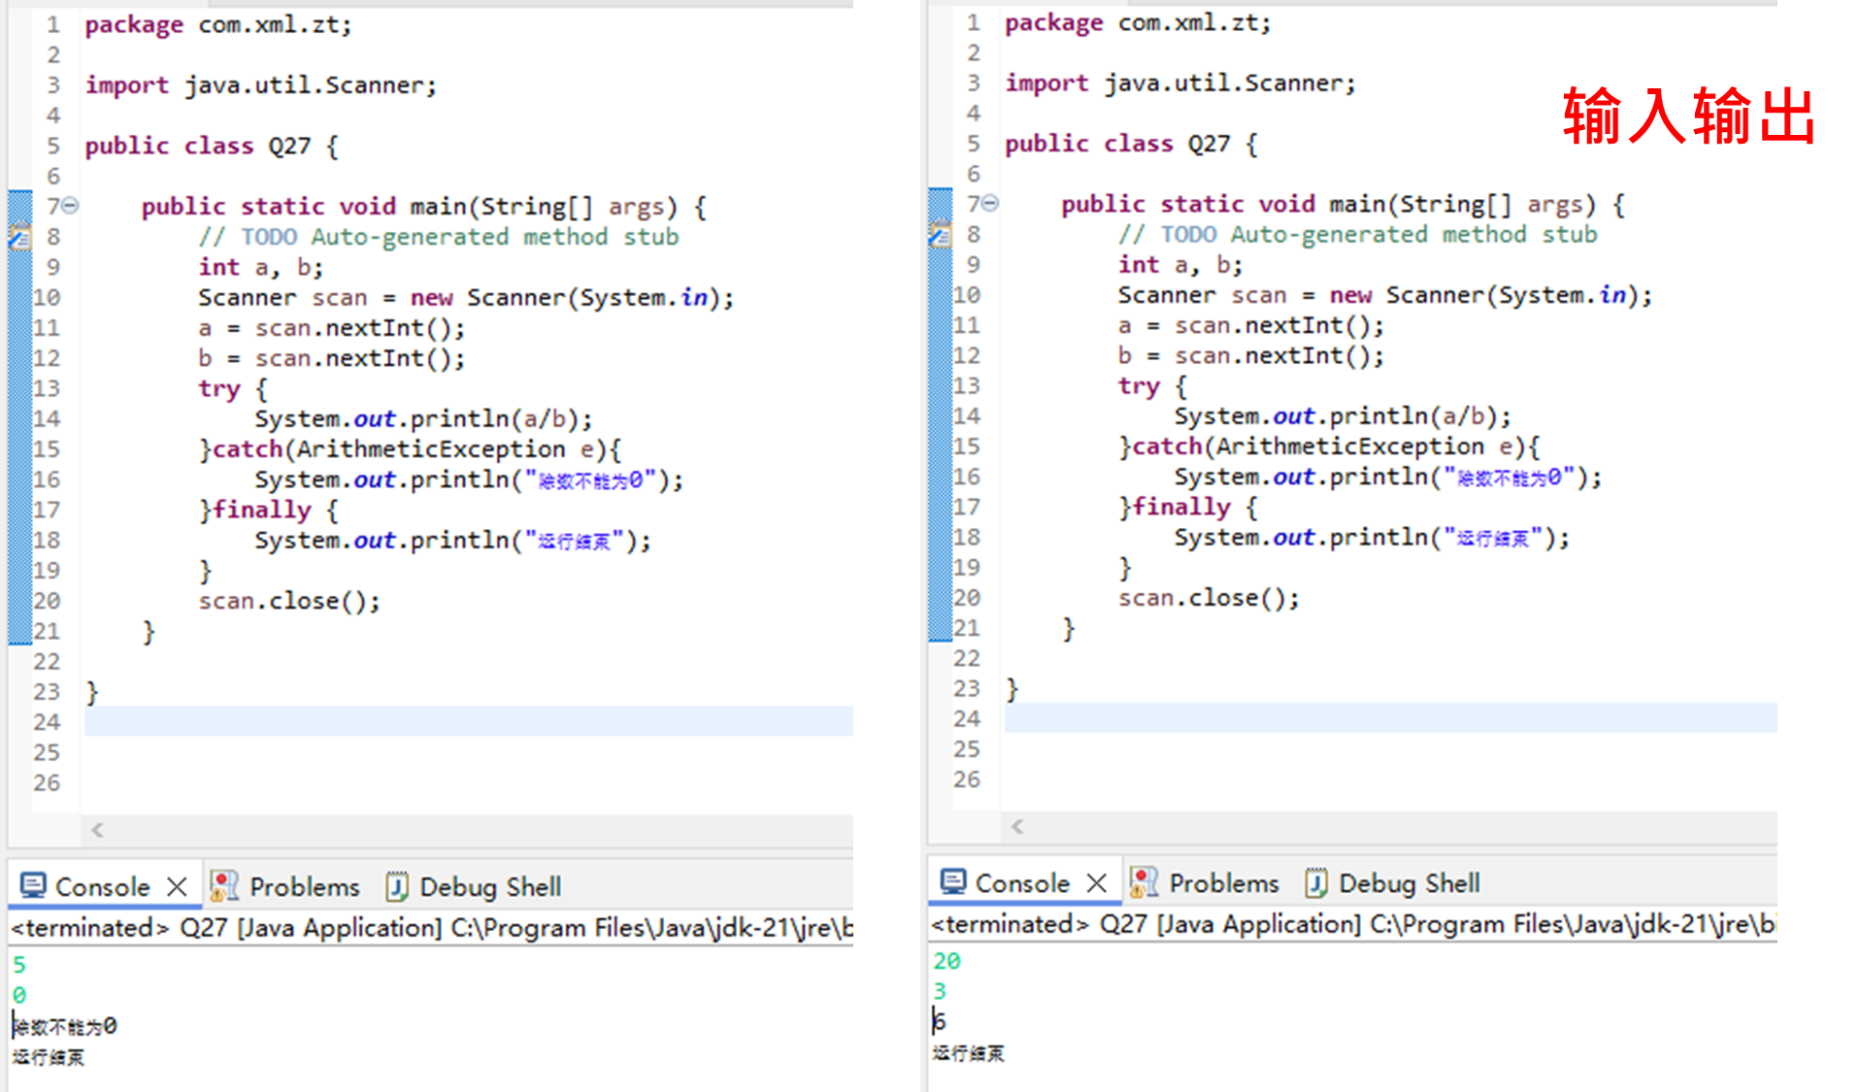Click 'public class Q27 {' in right editor
Viewport: 1859px width, 1092px height.
click(1132, 144)
